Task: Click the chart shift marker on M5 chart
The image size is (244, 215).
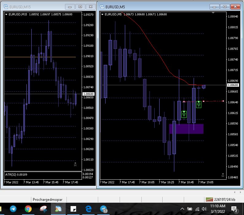Action: 213,13
